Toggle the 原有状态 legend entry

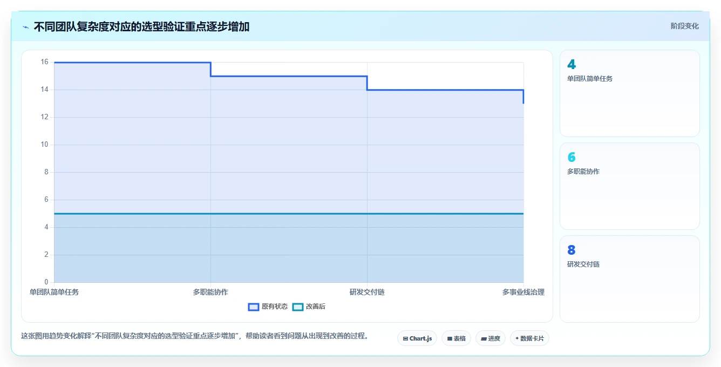tap(268, 307)
